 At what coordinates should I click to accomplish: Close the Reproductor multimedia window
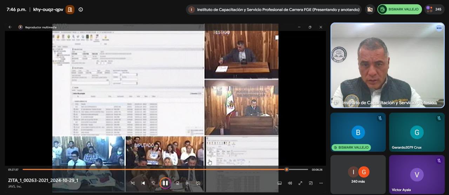click(321, 27)
